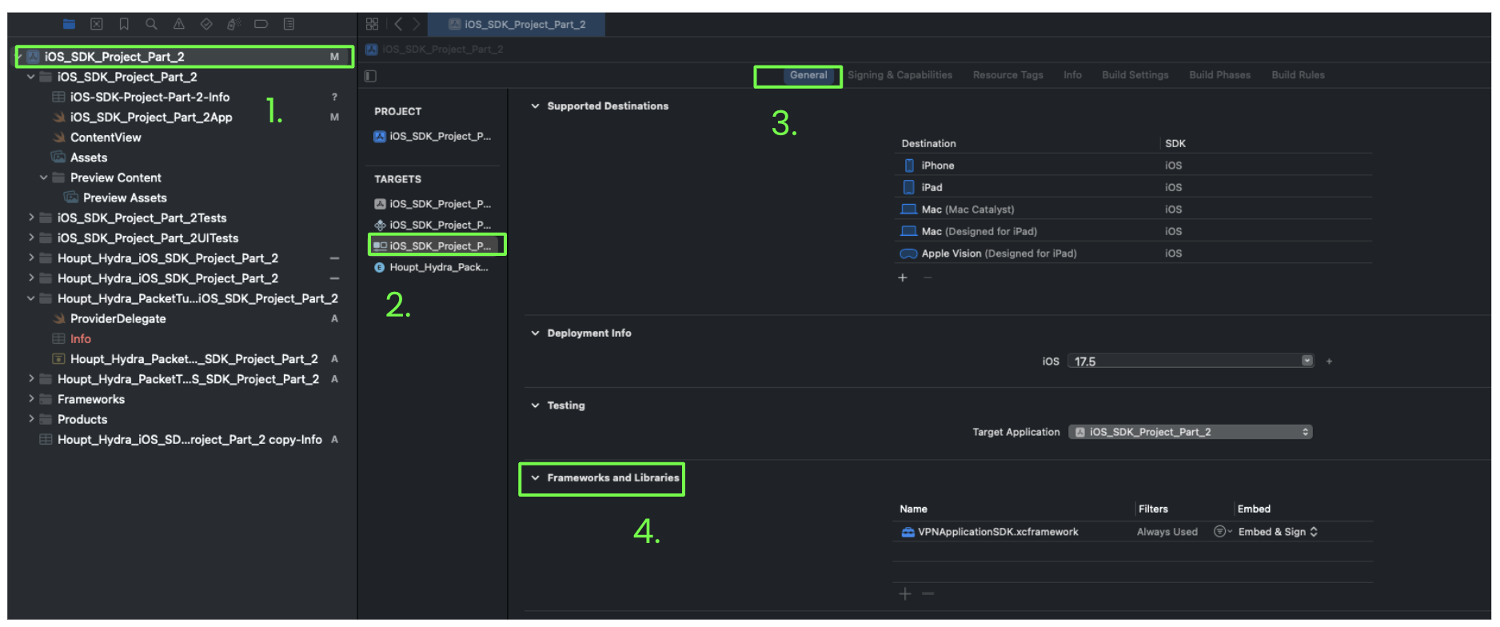Open the iOS 17.5 deployment version dropdown
This screenshot has height=627, width=1500.
pyautogui.click(x=1307, y=361)
